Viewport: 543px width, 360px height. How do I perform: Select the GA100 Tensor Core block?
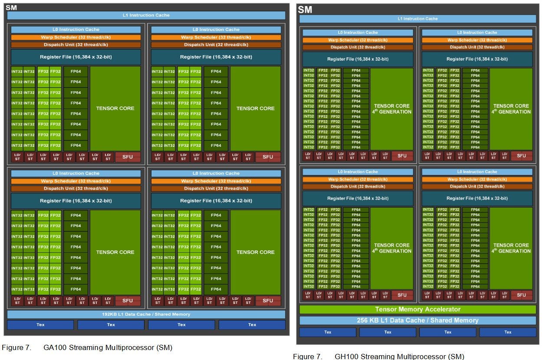coord(115,108)
